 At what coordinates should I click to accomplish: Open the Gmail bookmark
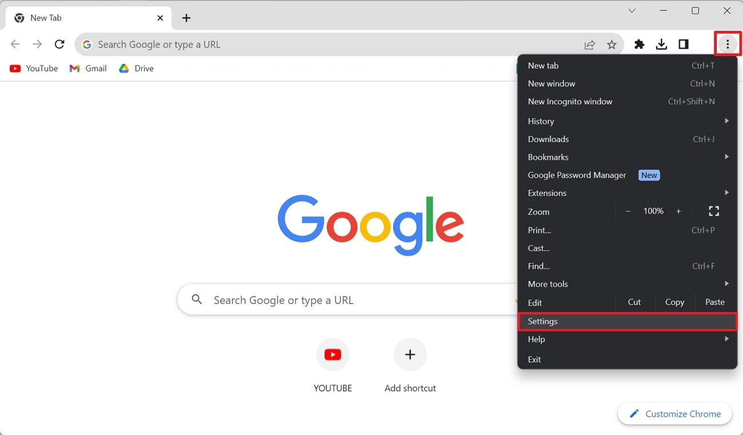pyautogui.click(x=88, y=69)
